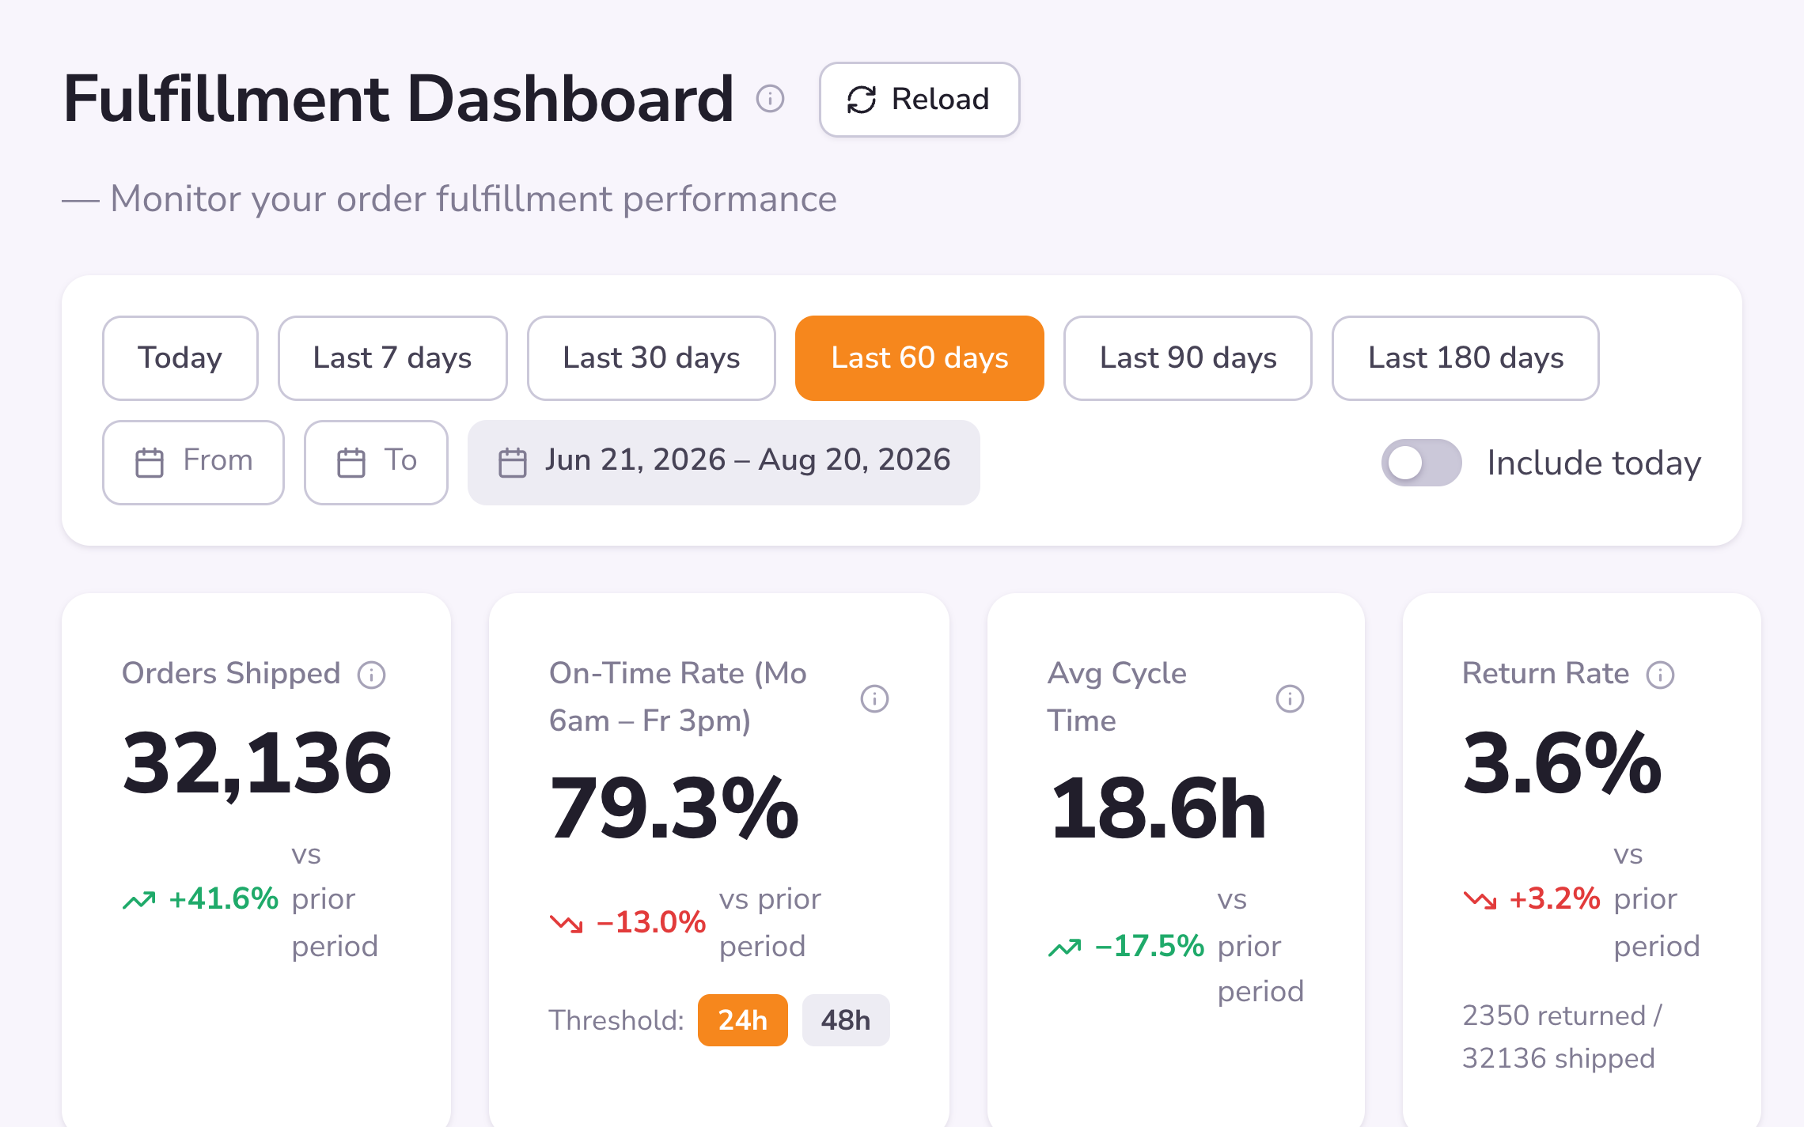Image resolution: width=1804 pixels, height=1127 pixels.
Task: Click the Threshold: label
Action: [616, 1020]
